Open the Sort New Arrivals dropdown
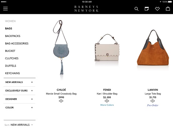The height and width of the screenshot is (130, 173). 19,125
